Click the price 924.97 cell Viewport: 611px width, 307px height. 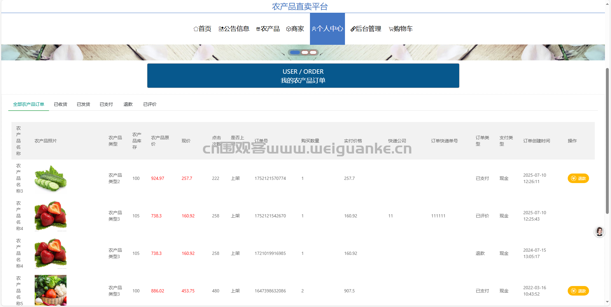point(158,178)
